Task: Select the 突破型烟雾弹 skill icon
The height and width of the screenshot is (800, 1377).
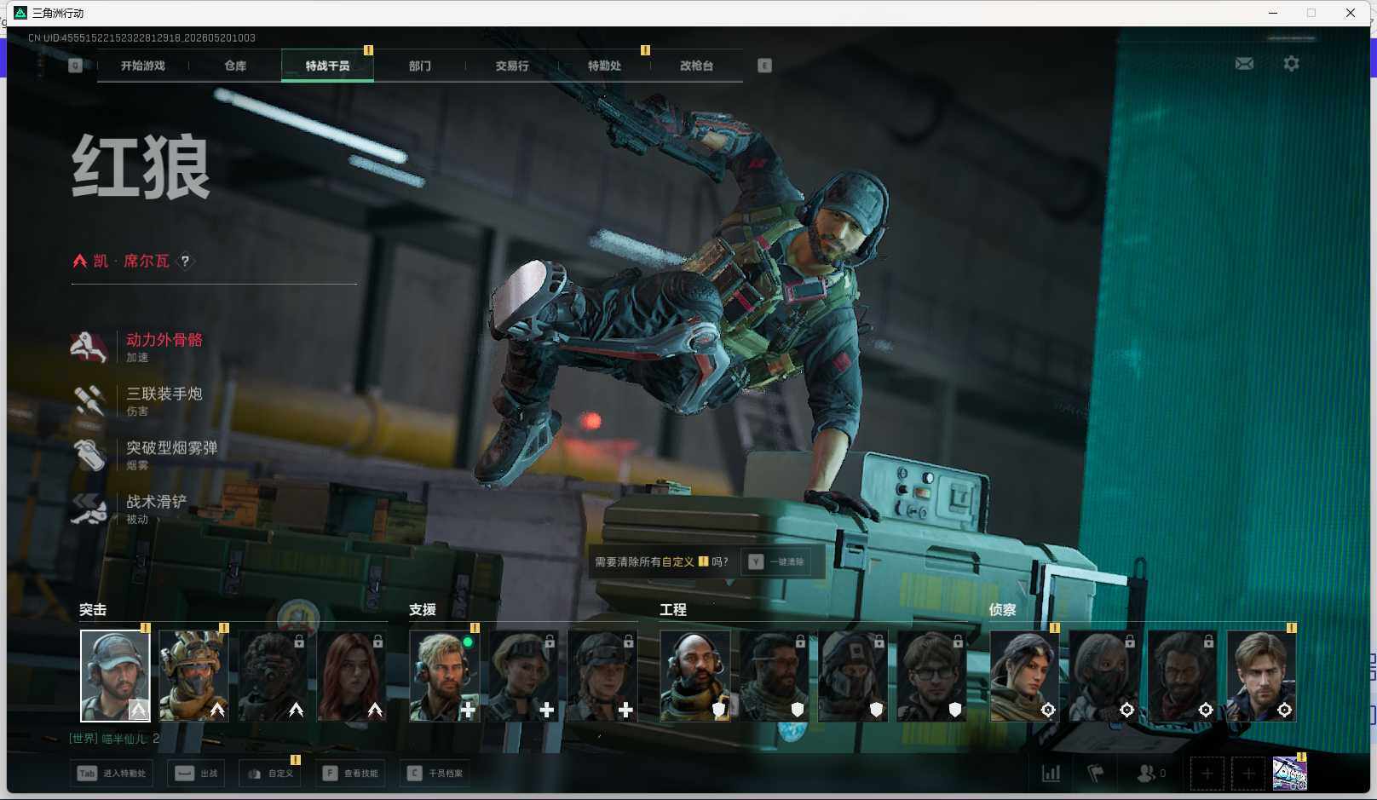Action: click(89, 454)
